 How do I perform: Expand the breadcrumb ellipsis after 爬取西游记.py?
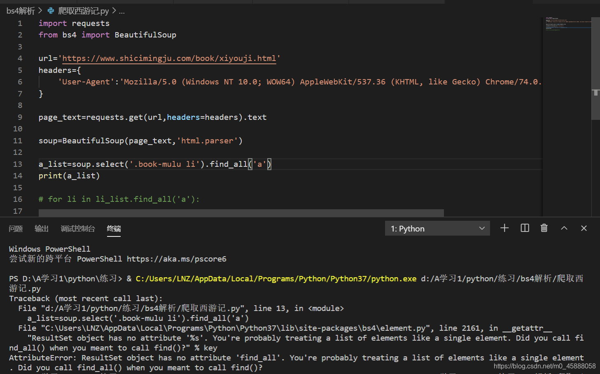pos(121,11)
